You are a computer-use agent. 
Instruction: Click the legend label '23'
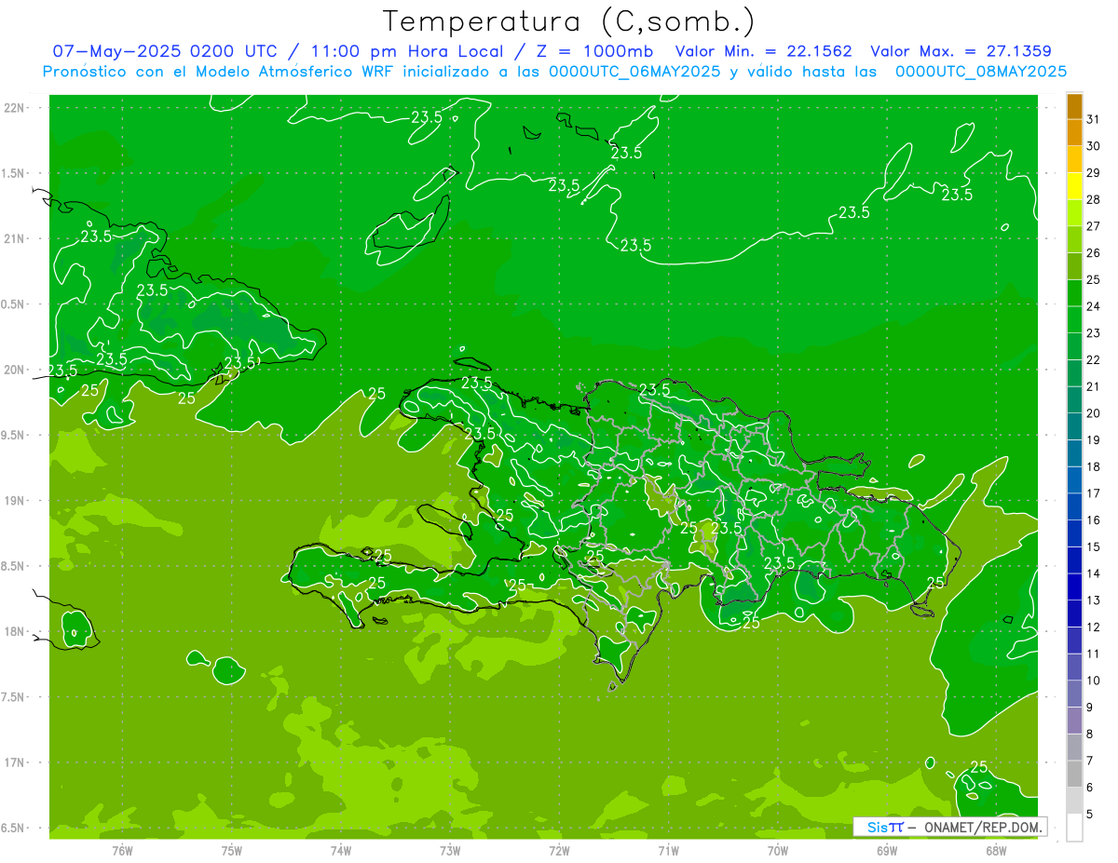coord(1094,333)
